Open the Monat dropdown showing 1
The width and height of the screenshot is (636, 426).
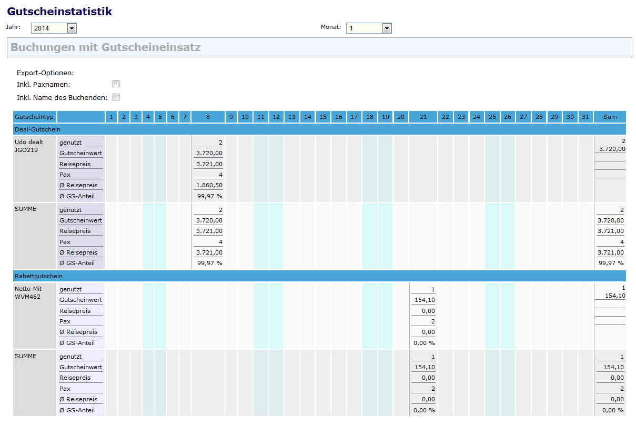point(368,28)
